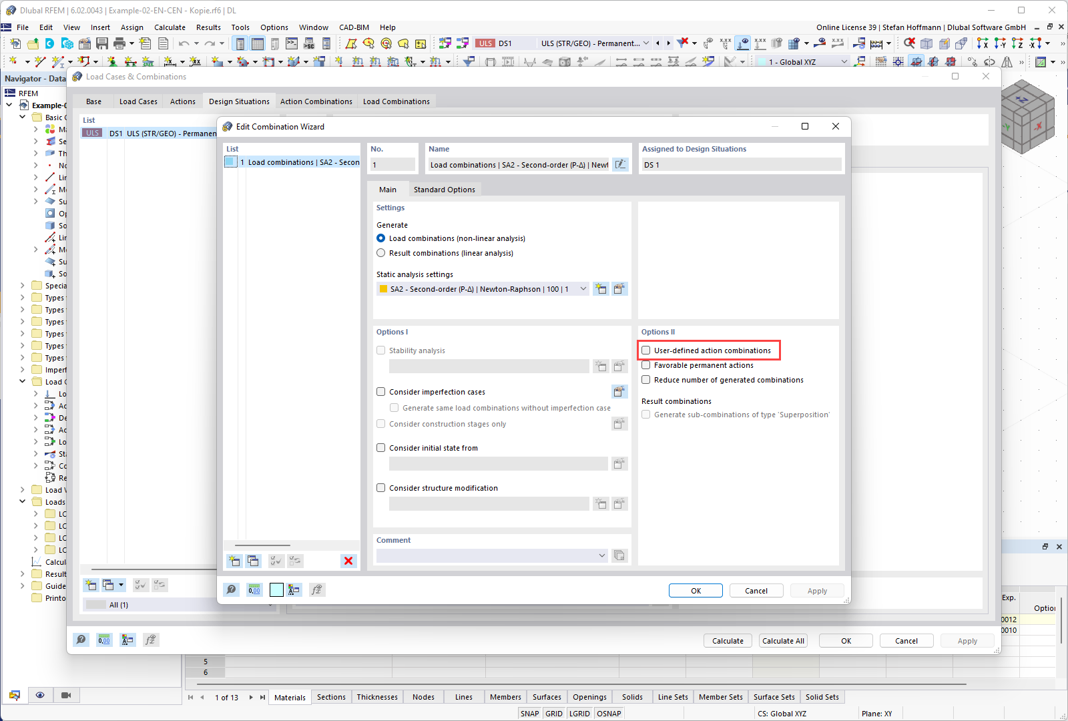The image size is (1068, 721).
Task: Create new static analysis settings
Action: tap(601, 288)
